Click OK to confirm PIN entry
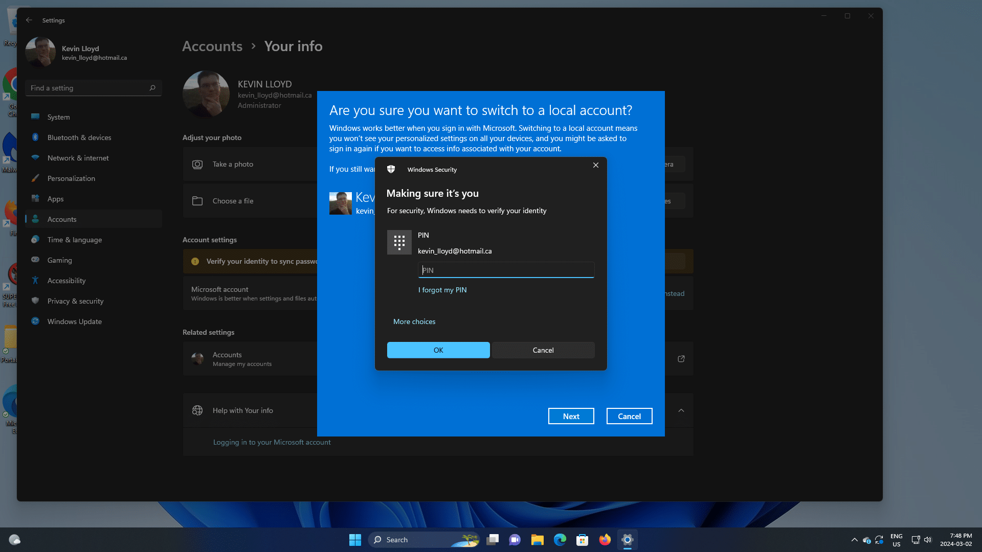982x552 pixels. point(438,350)
